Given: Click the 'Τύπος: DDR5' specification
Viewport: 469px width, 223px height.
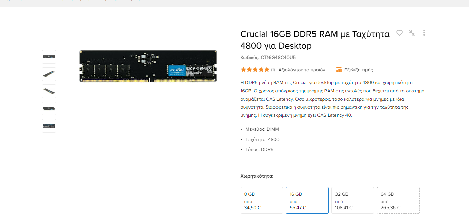Looking at the screenshot, I should (x=259, y=150).
